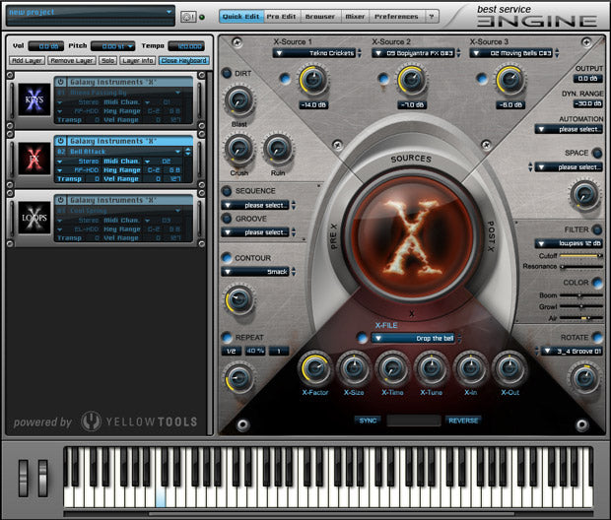Switch to the Quick Edit tab
This screenshot has width=611, height=520.
[240, 17]
